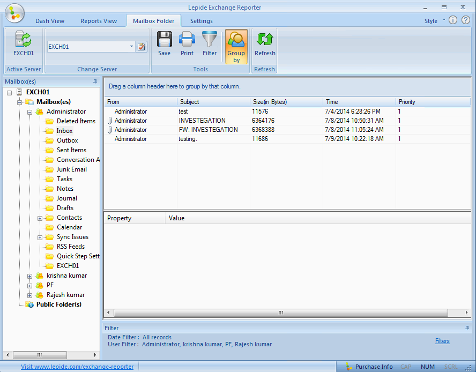This screenshot has height=372, width=476.
Task: Select the Journal folder icon
Action: tap(49, 198)
